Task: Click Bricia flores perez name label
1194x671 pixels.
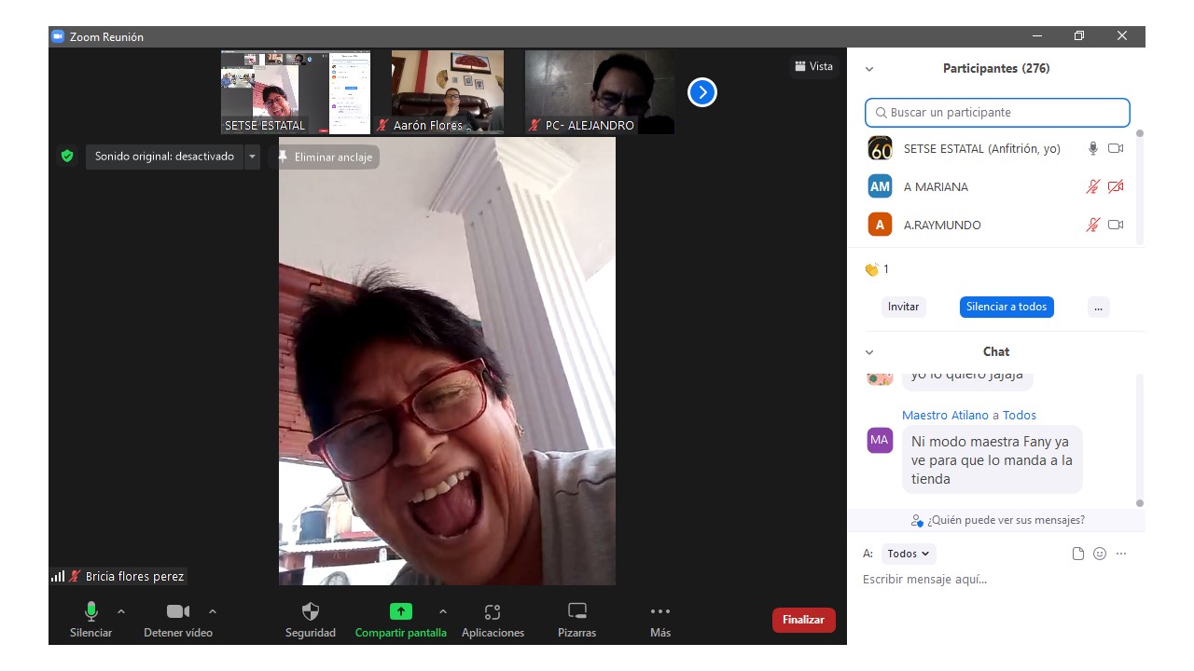Action: (134, 577)
